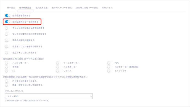Screen dimensions: 190x107
Task: Toggle the 券売機 channel switch
Action: click(x=7, y=67)
